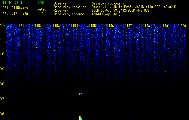Screen dimensions: 189x120
Task: Click the ICOM IC-575 53.7492 MHz receiver text
Action: tap(121, 10)
